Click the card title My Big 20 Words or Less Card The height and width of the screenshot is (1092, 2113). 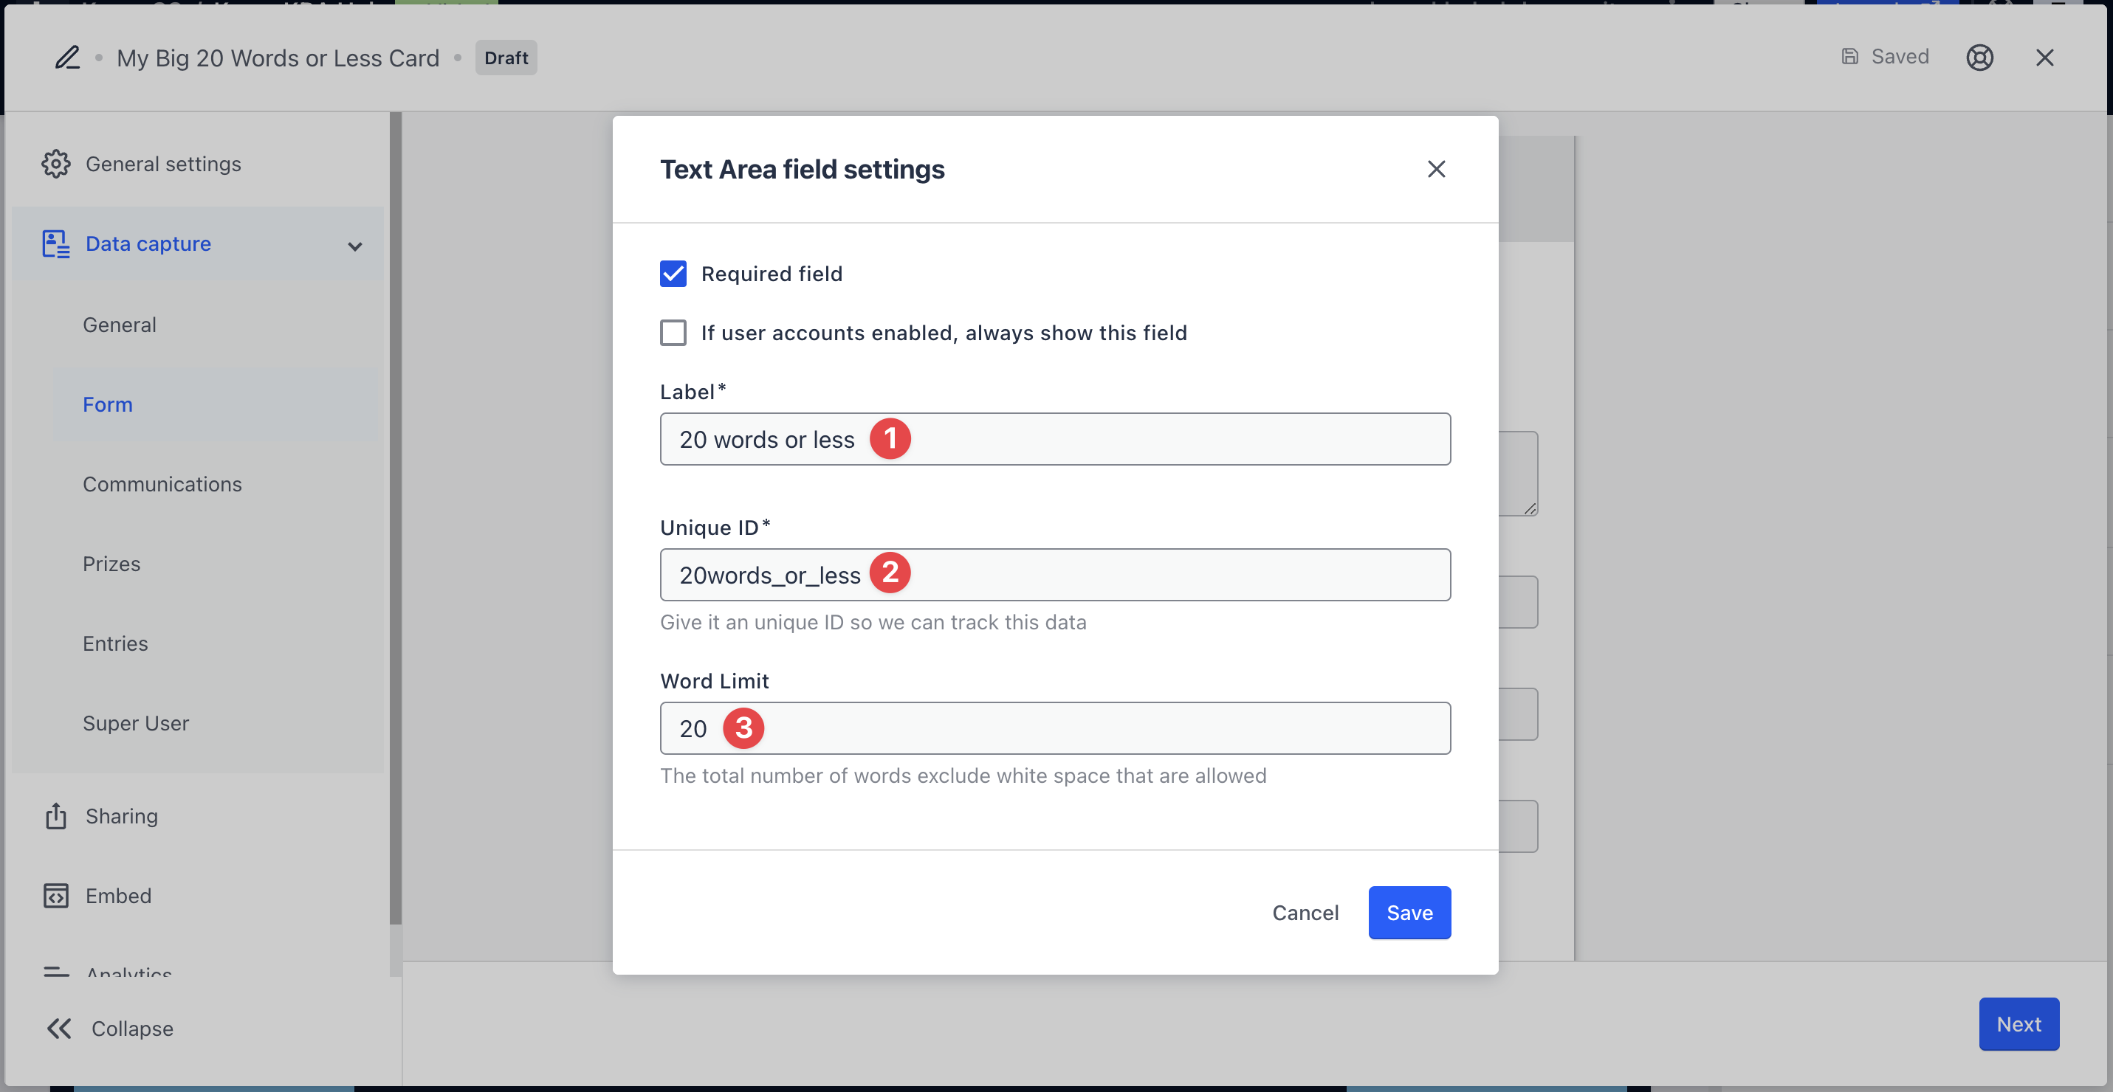278,58
